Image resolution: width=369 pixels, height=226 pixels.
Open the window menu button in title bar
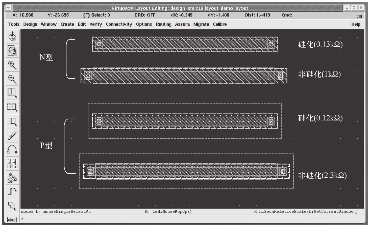pyautogui.click(x=8, y=8)
